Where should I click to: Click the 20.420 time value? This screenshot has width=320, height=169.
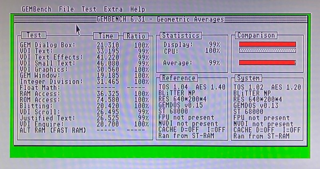pos(108,106)
